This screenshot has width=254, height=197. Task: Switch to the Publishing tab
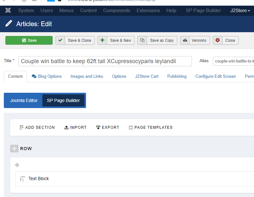[x=177, y=76]
